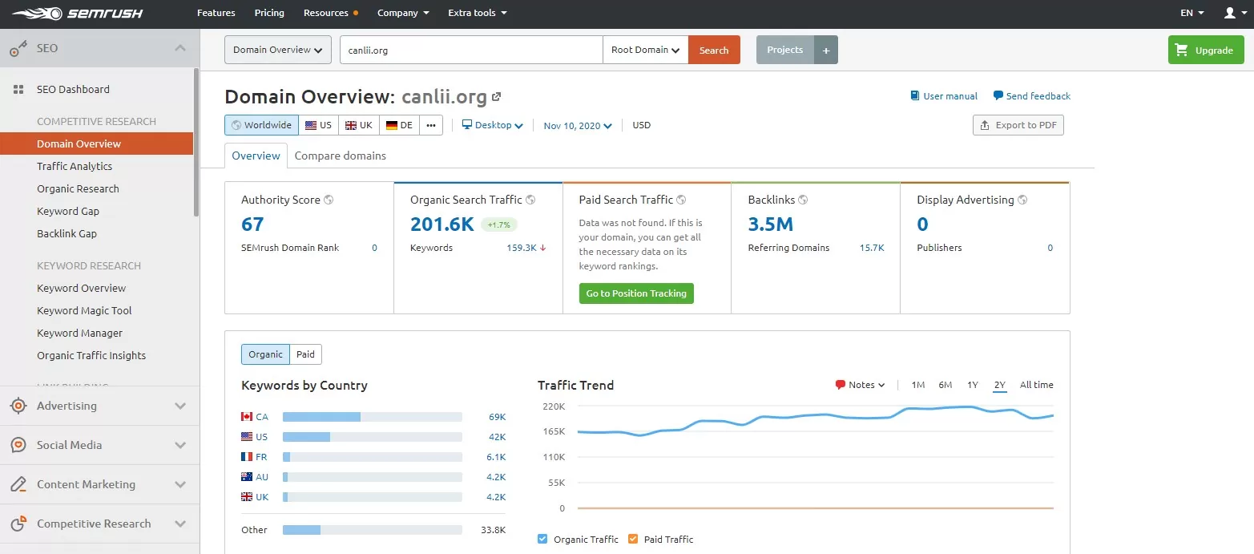Click Go to Position Tracking button

coord(636,293)
